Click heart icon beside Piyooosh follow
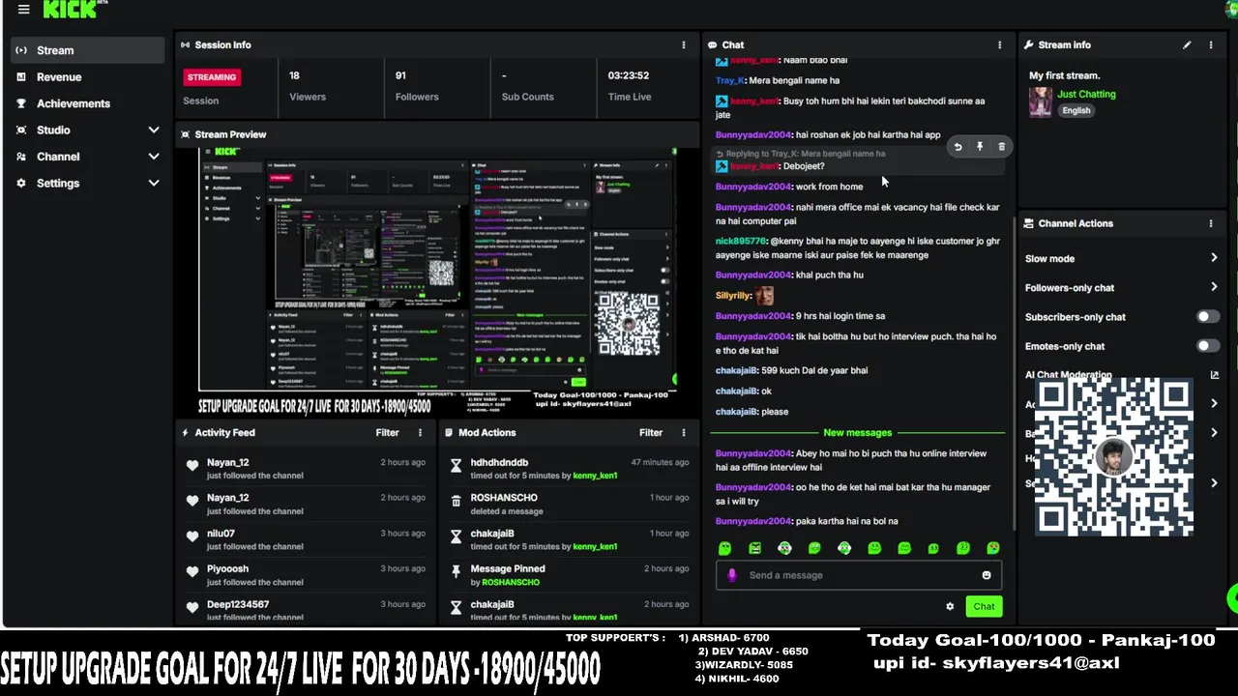The width and height of the screenshot is (1238, 696). [192, 574]
